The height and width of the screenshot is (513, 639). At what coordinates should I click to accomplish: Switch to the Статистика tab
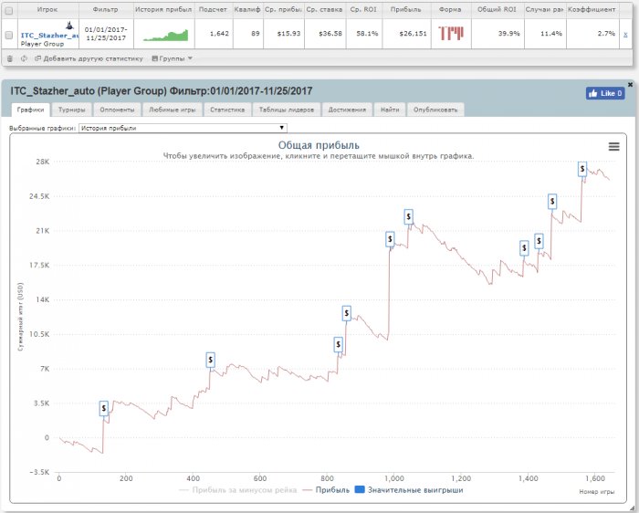[227, 110]
